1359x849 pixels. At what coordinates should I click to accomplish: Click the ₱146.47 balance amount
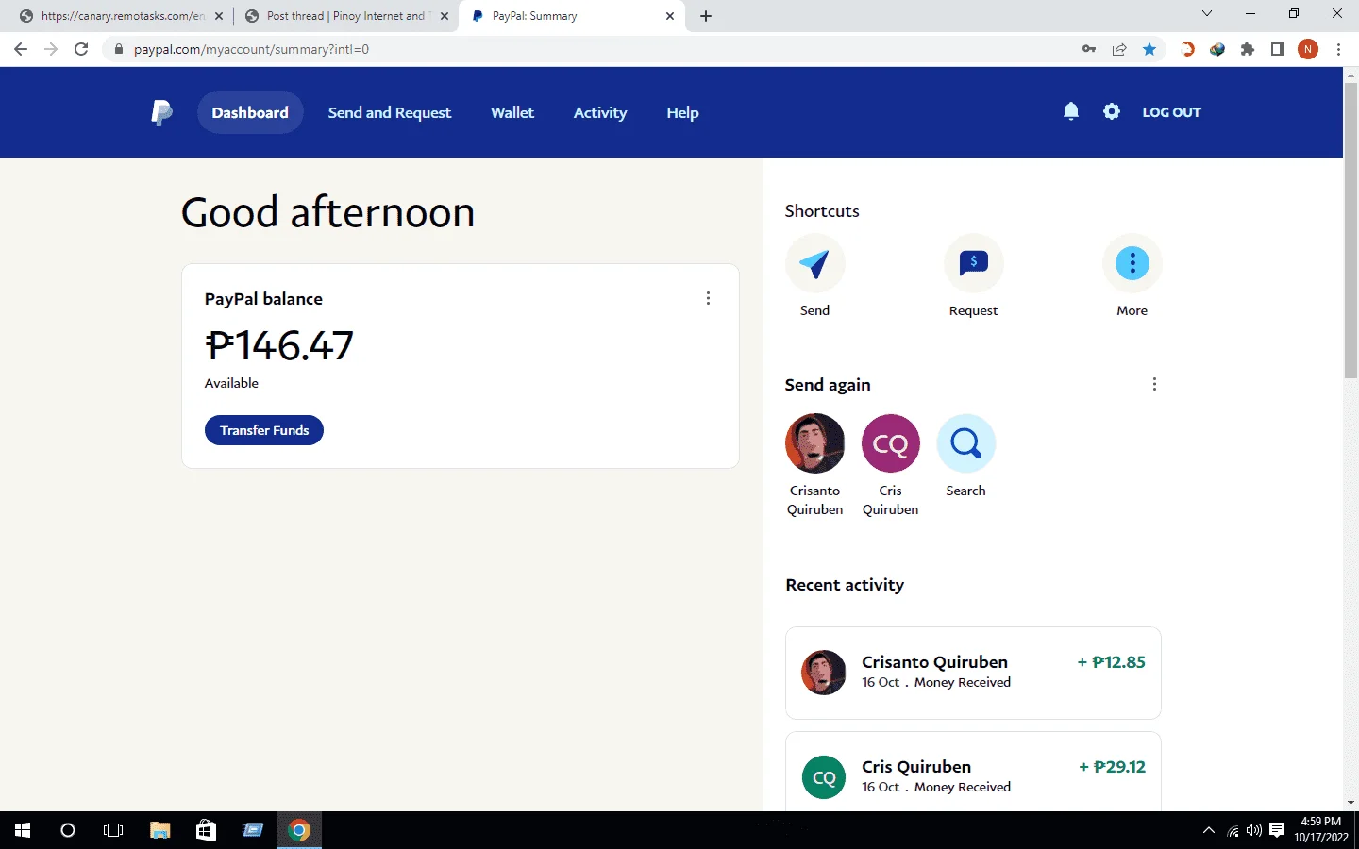point(279,345)
